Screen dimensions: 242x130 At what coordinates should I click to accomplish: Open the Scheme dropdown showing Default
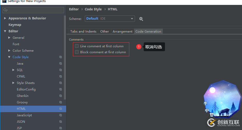tap(110, 19)
